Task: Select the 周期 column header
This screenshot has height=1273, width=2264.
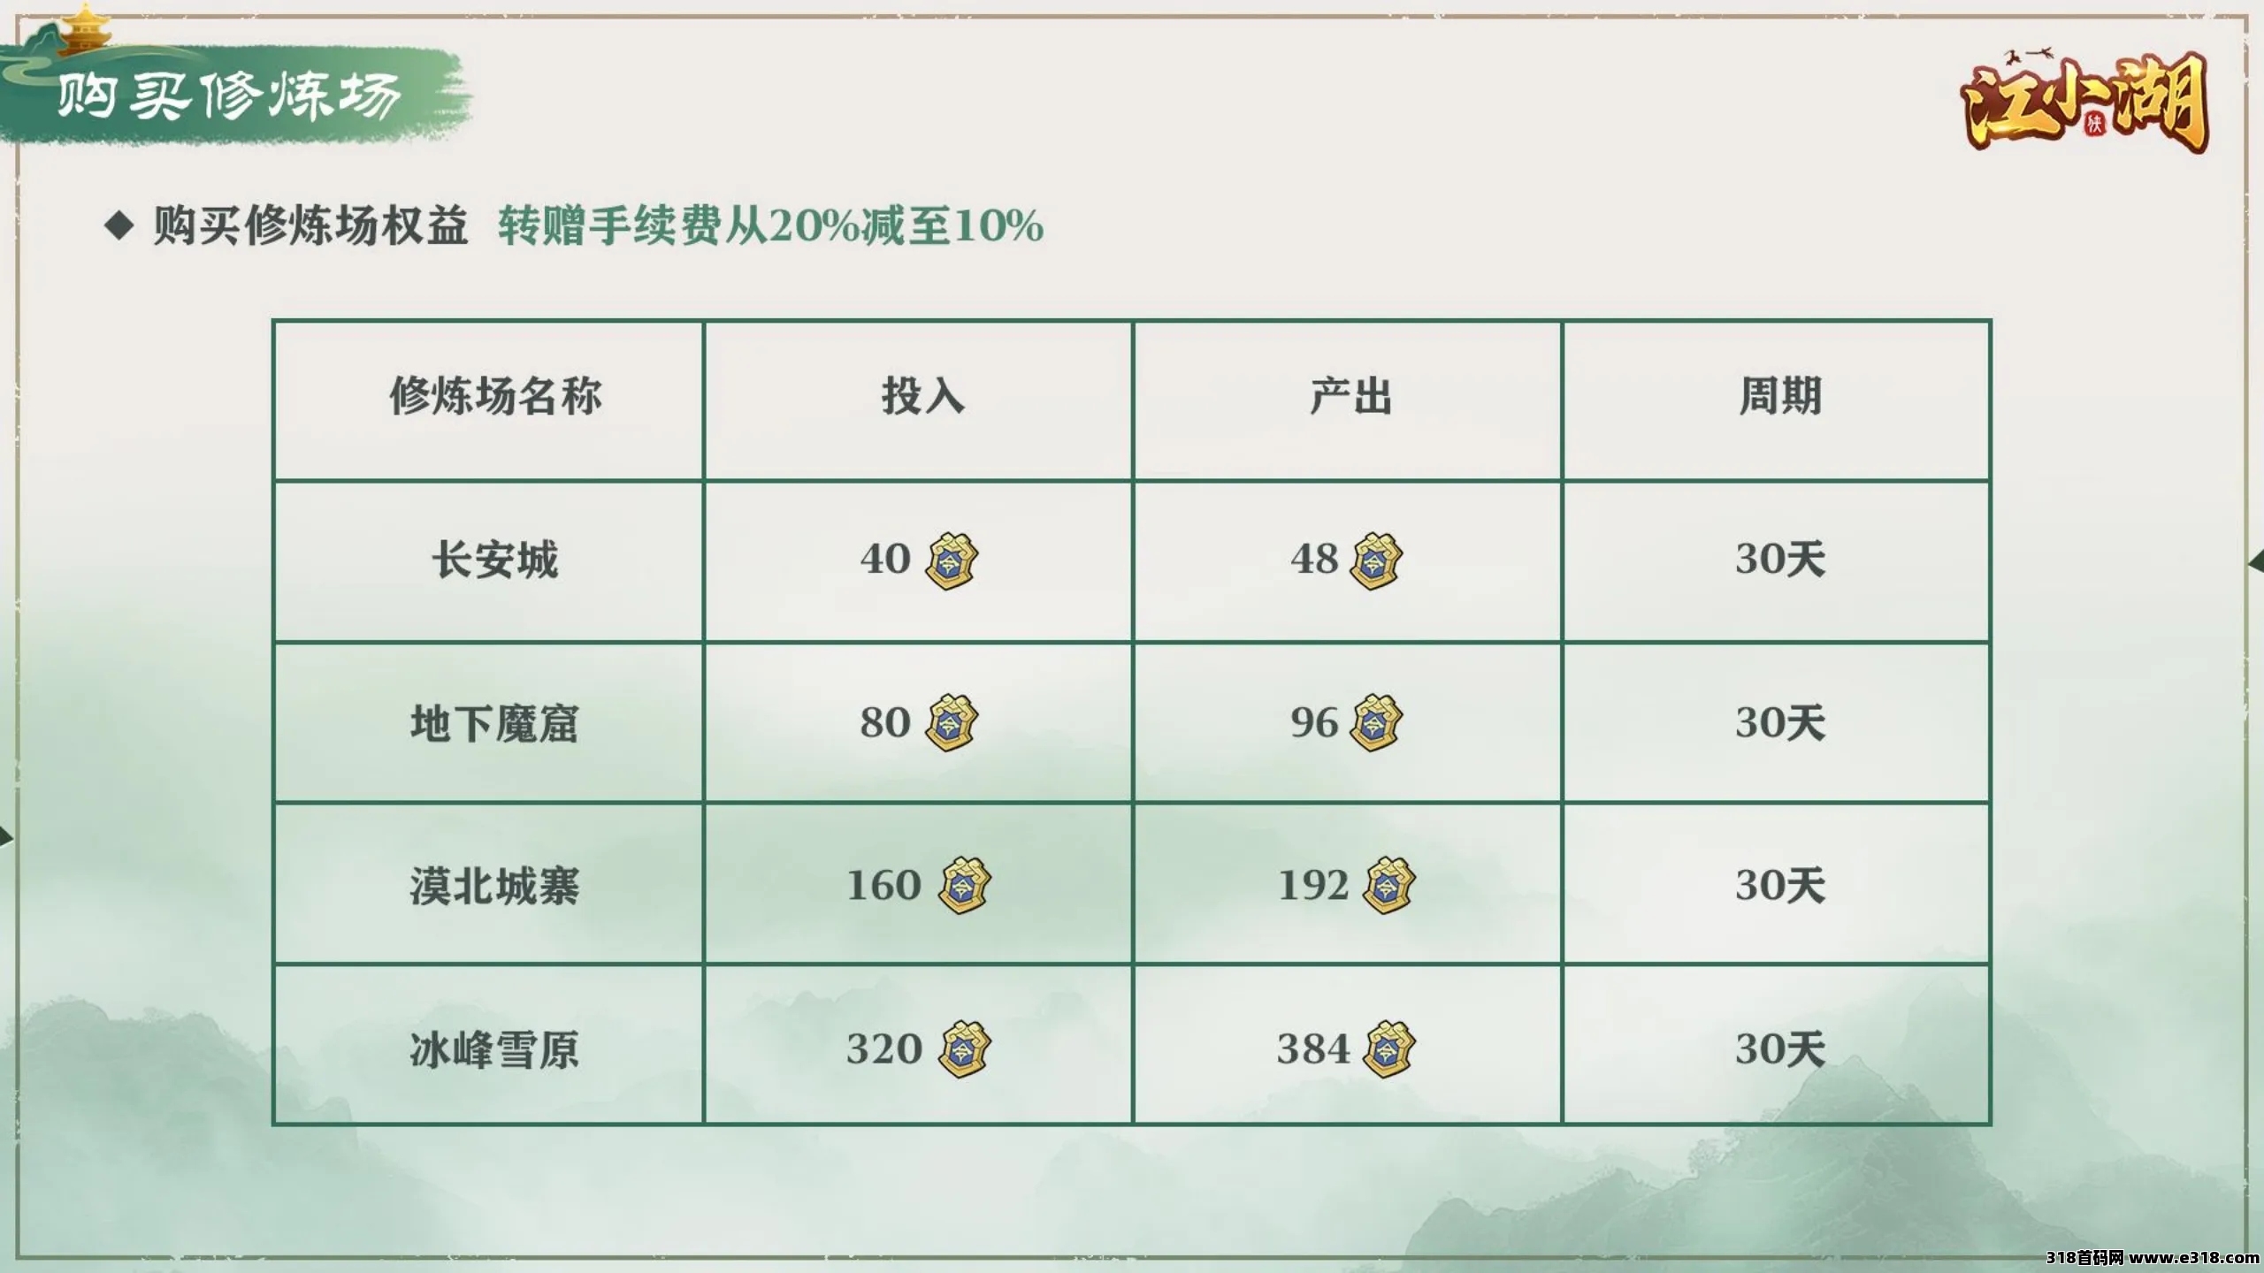Action: click(1779, 396)
